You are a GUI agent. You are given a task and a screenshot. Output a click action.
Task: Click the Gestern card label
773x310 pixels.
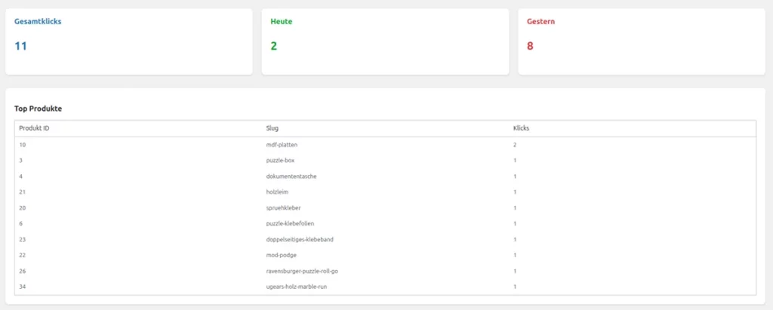(540, 22)
